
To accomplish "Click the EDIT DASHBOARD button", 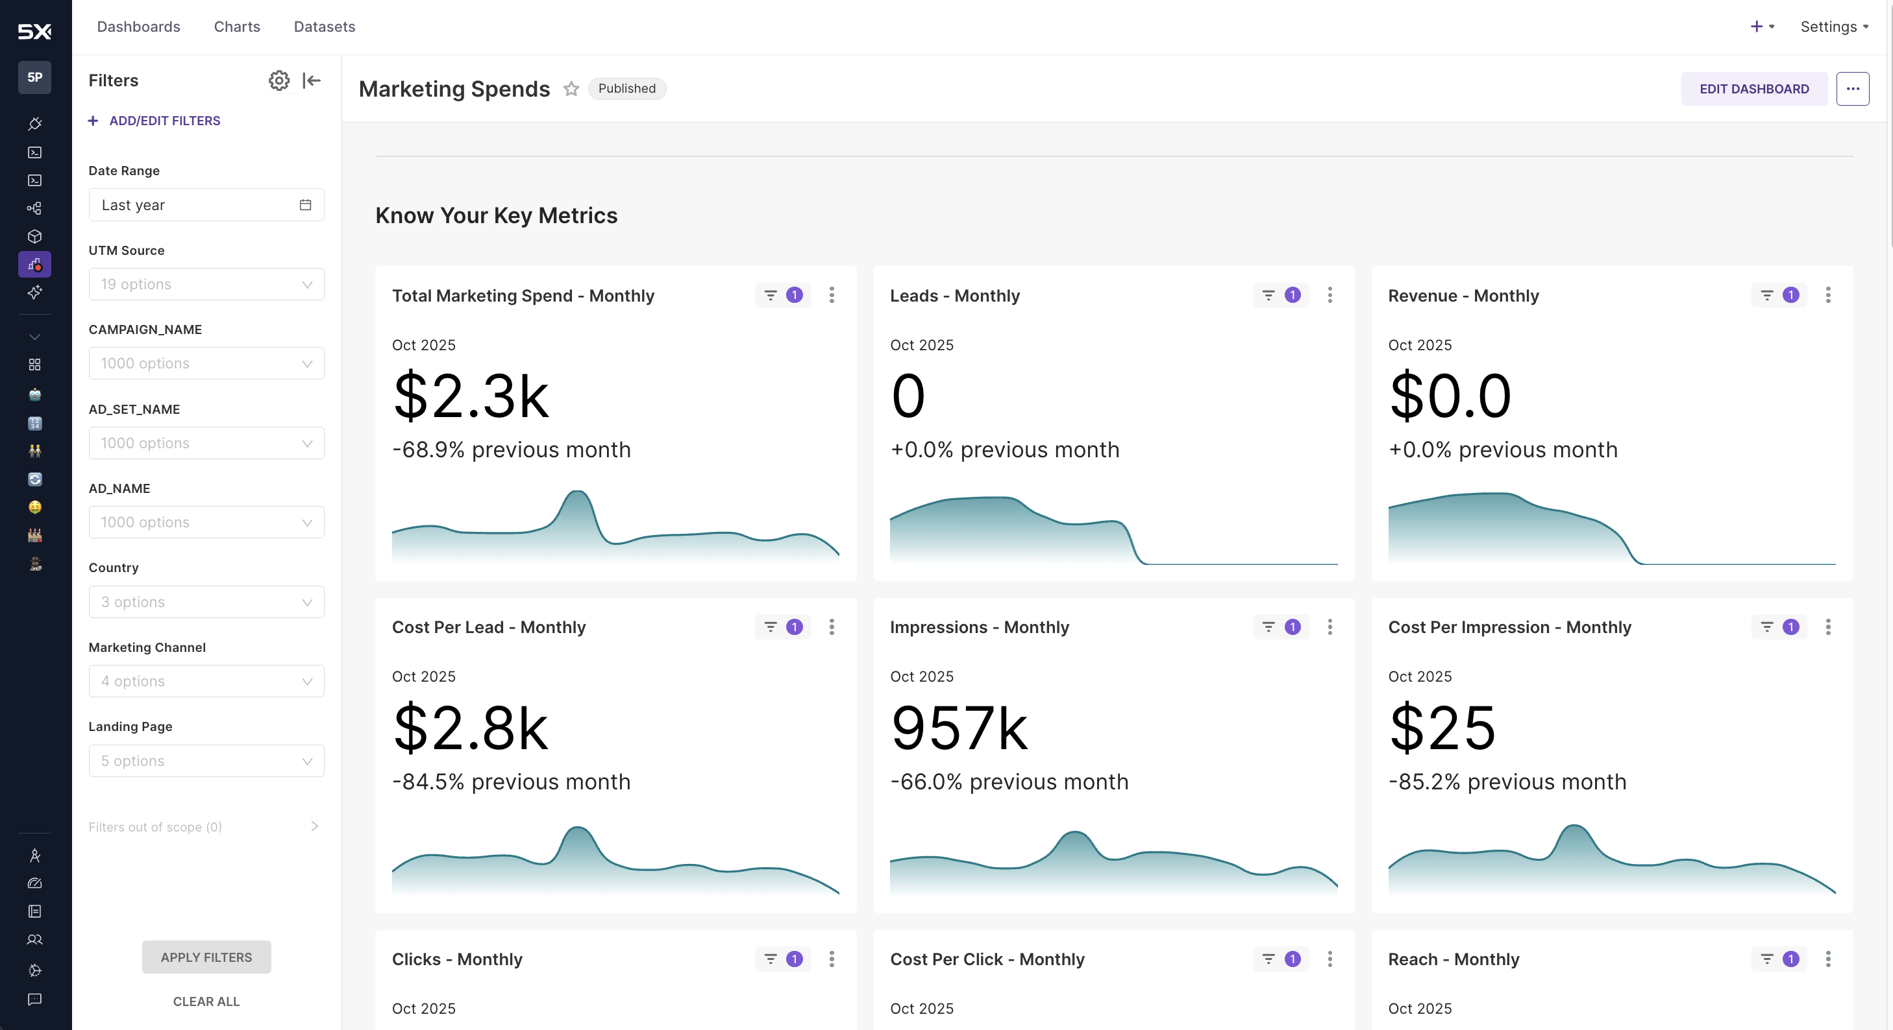I will [1753, 89].
